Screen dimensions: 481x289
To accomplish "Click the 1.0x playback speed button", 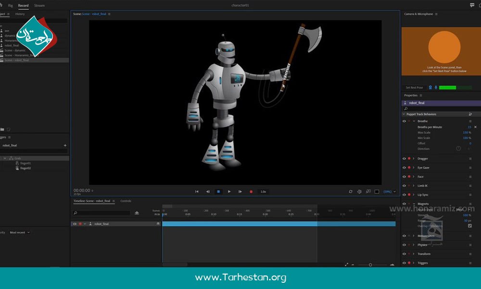I will pyautogui.click(x=263, y=192).
